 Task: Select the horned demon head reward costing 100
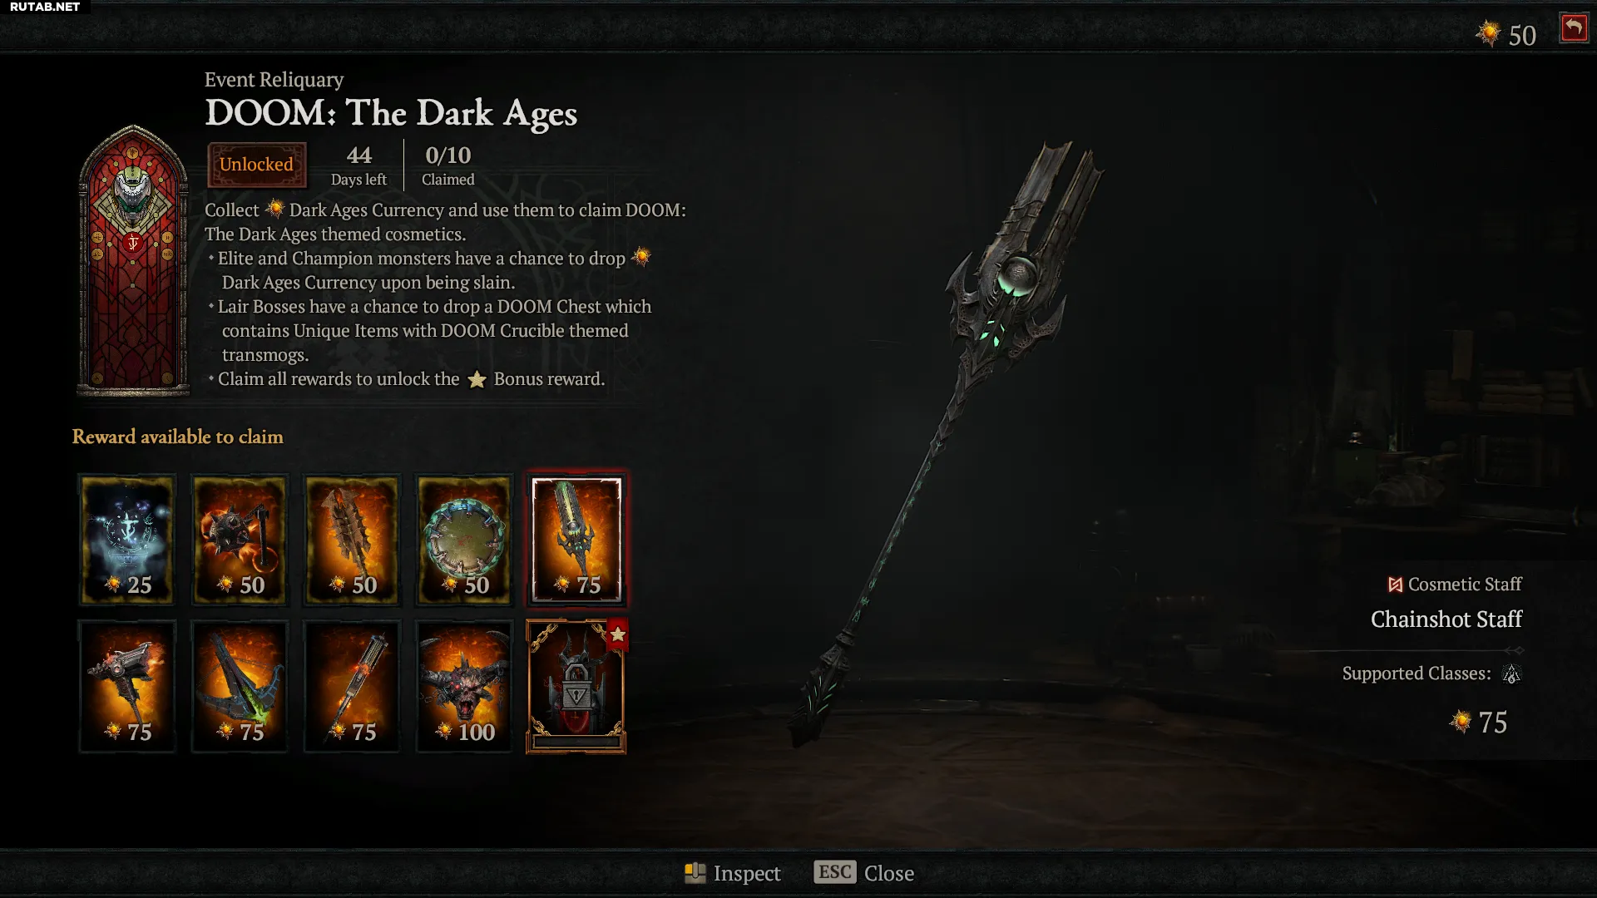pyautogui.click(x=464, y=686)
